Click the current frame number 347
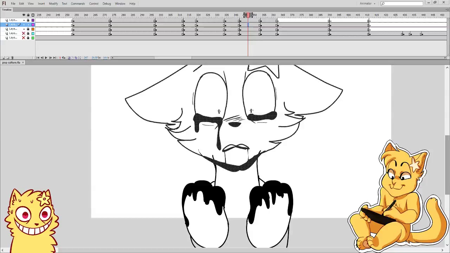The width and height of the screenshot is (450, 253). point(86,58)
